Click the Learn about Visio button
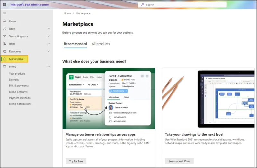Screen dimensions: 257x168 (x=179, y=161)
